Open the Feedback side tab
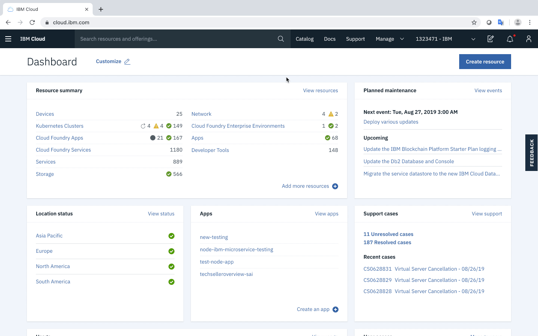538x336 pixels. (532, 153)
